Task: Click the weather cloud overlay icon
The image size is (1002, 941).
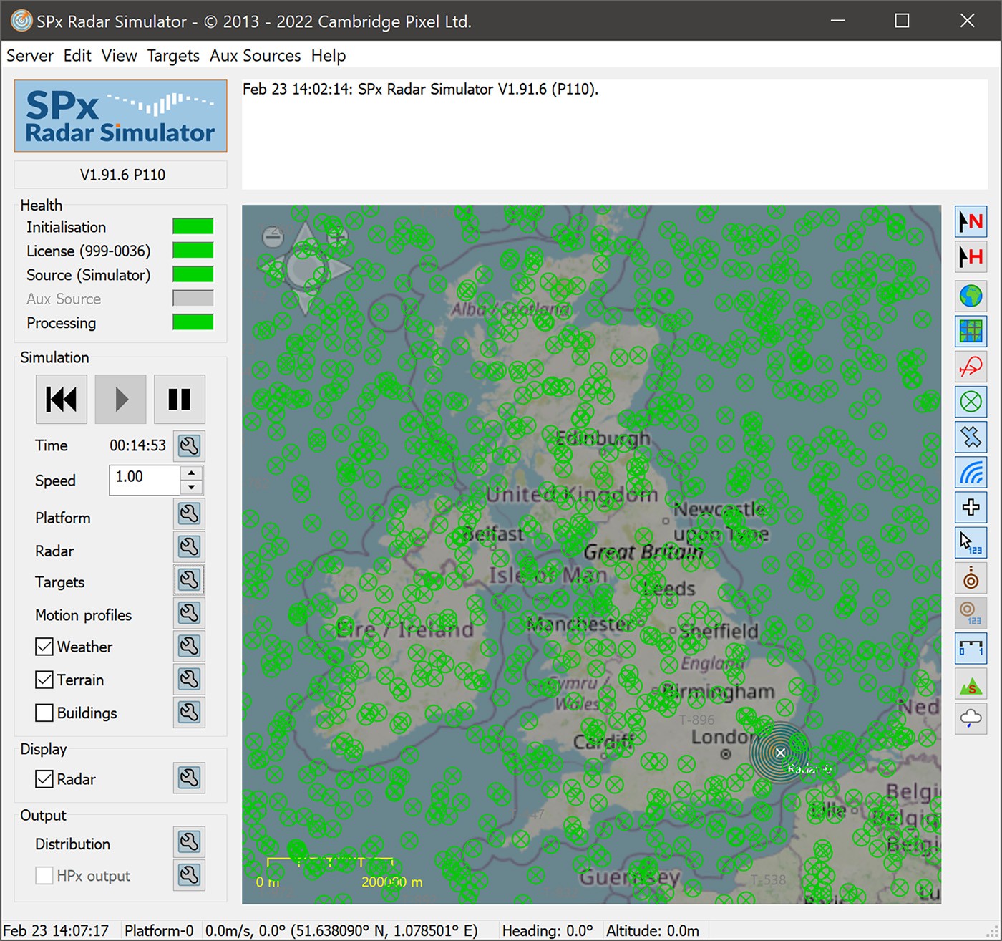Action: tap(971, 719)
